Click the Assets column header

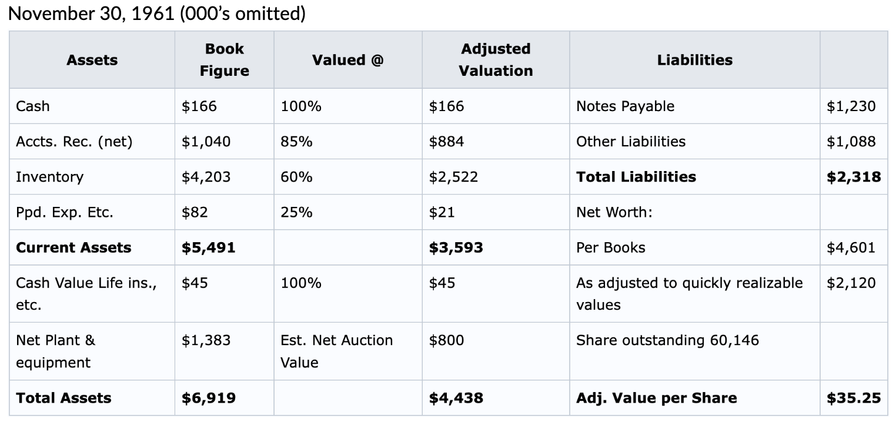(92, 60)
